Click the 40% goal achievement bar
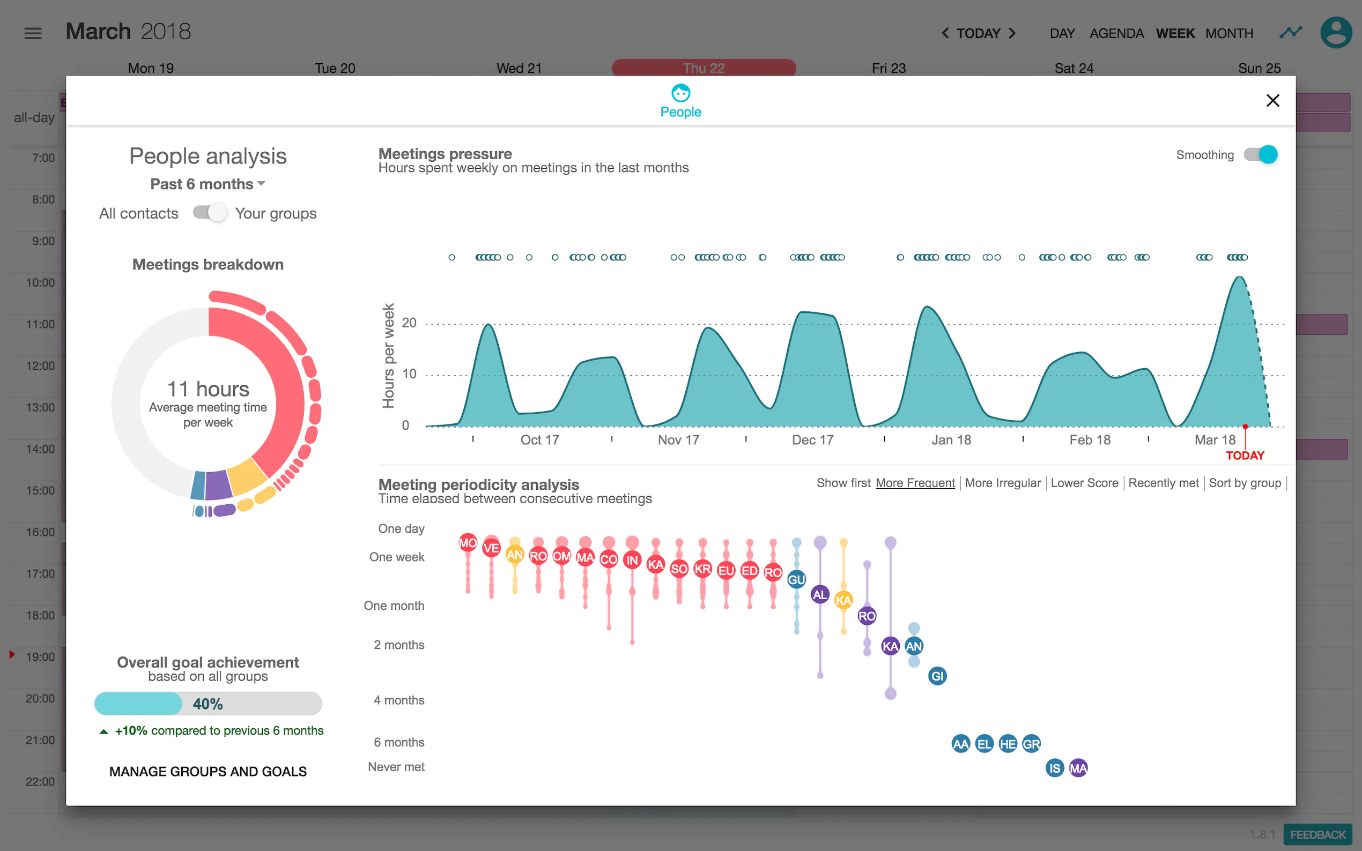The image size is (1362, 851). (208, 704)
